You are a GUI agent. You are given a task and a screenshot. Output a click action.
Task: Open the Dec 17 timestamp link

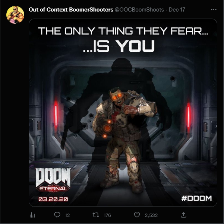point(177,10)
